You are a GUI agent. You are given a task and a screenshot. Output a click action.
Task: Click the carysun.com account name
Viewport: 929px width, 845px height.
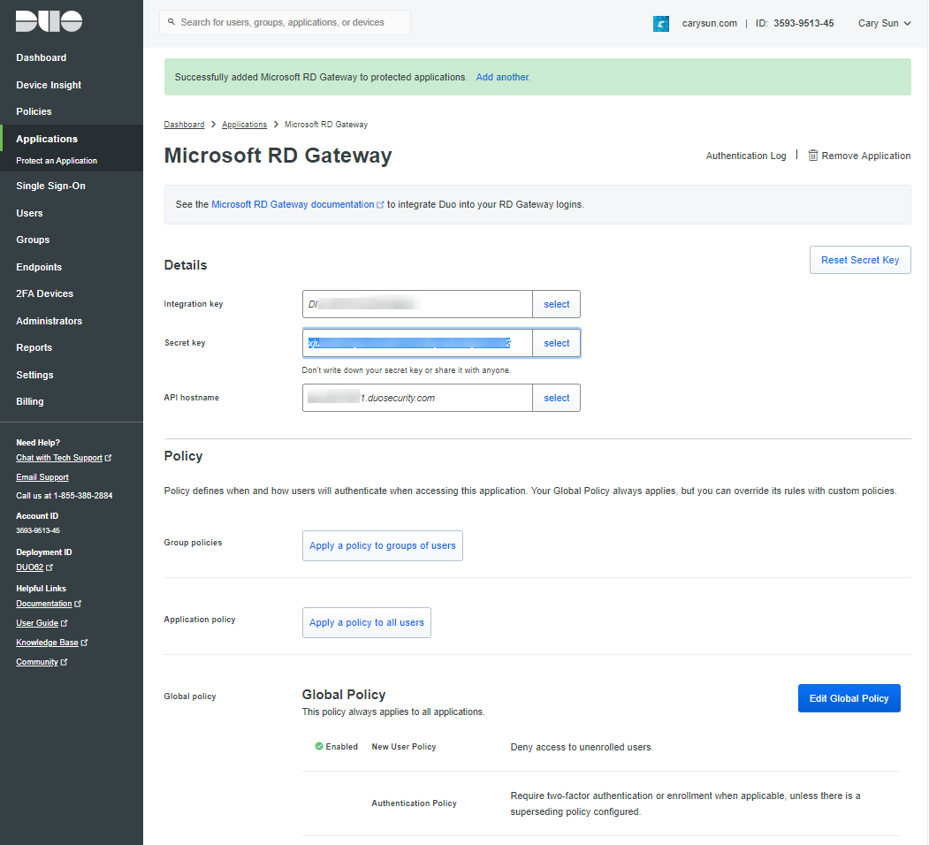point(709,23)
